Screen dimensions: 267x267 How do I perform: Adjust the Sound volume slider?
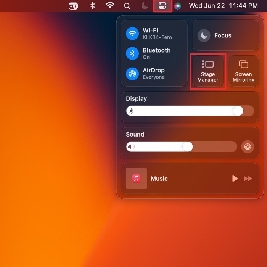pos(182,146)
